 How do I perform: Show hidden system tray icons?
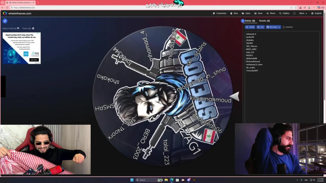pos(297,180)
